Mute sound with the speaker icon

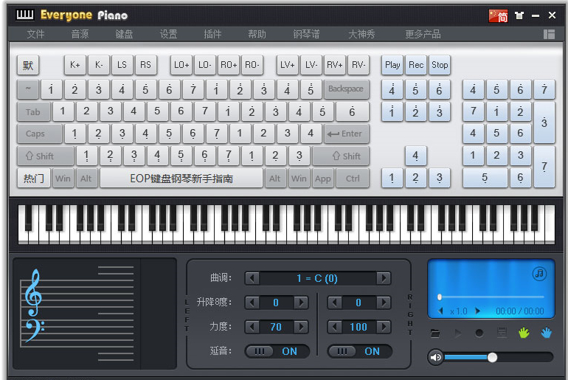click(x=435, y=358)
